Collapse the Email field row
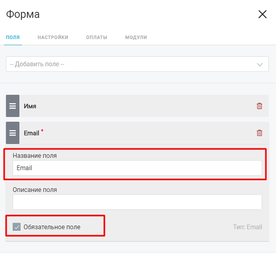The image size is (276, 253). 137,133
